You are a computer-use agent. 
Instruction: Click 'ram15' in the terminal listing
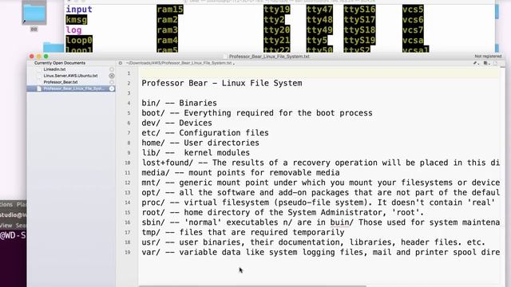point(170,10)
